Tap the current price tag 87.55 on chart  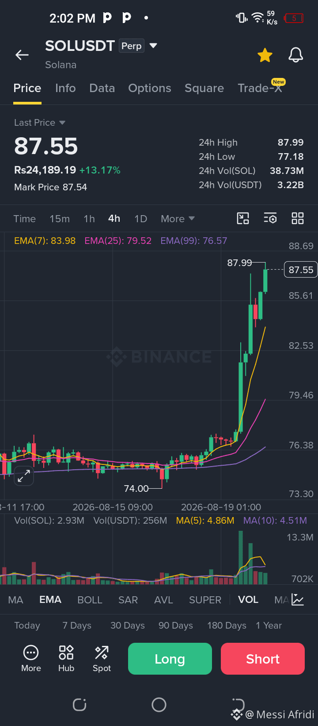(x=301, y=270)
